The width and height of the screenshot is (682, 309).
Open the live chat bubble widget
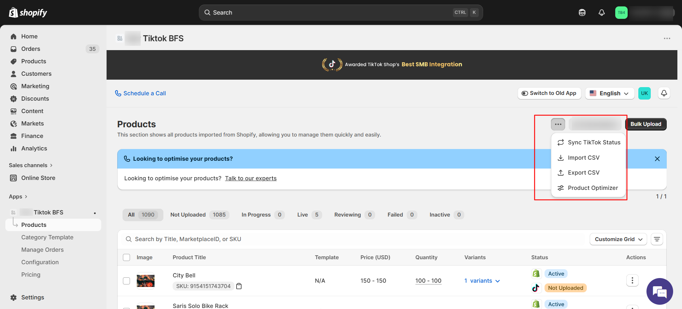coord(660,291)
